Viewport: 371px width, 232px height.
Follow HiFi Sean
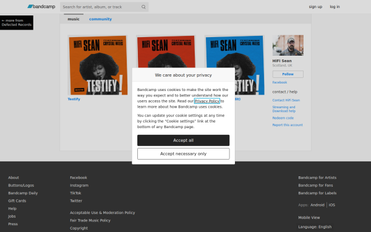pos(288,74)
